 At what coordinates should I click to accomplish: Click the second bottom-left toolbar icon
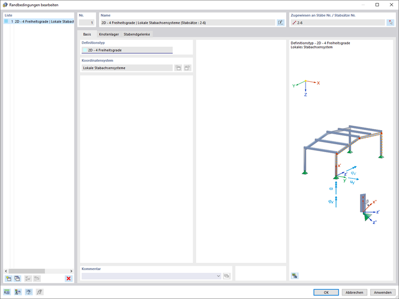(18, 292)
